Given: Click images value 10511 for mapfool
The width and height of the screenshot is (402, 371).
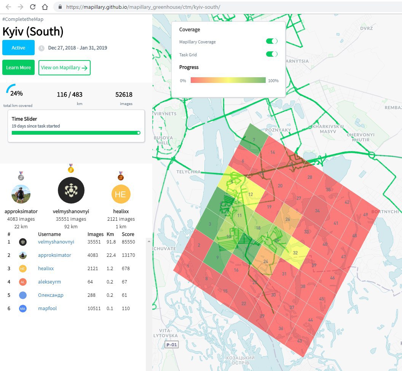Looking at the screenshot, I should [94, 309].
